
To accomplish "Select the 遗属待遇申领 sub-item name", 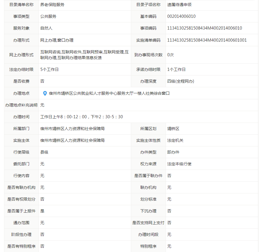I will (179, 5).
